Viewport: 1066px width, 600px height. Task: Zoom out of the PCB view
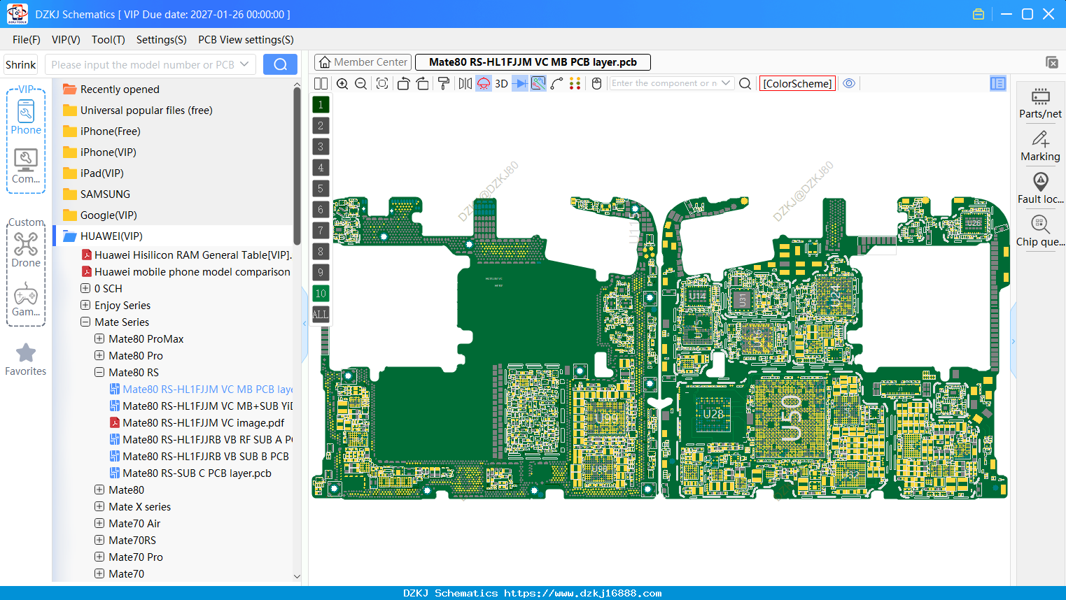coord(361,83)
